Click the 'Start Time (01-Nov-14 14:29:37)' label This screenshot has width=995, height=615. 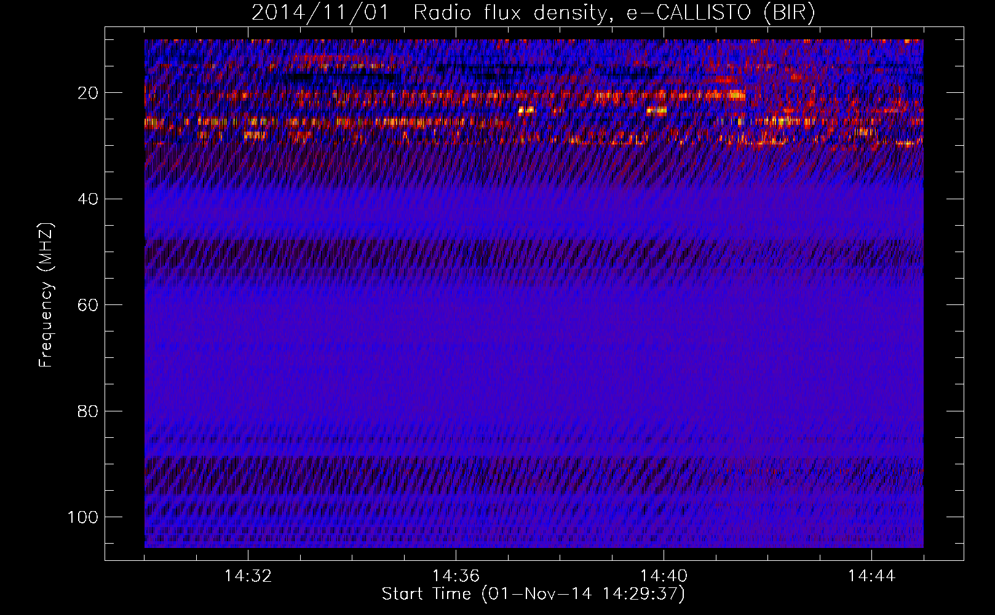click(533, 594)
